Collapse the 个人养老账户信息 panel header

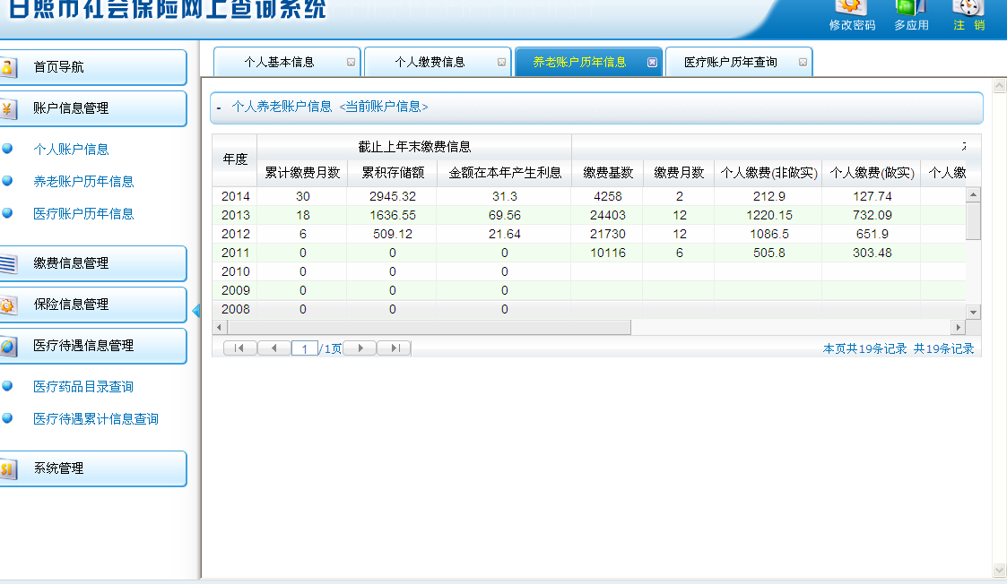[x=219, y=107]
